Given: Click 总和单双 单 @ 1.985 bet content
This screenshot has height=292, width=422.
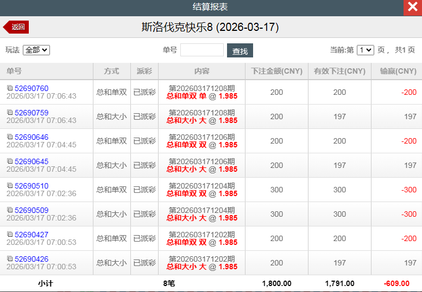Looking at the screenshot, I should (x=202, y=96).
